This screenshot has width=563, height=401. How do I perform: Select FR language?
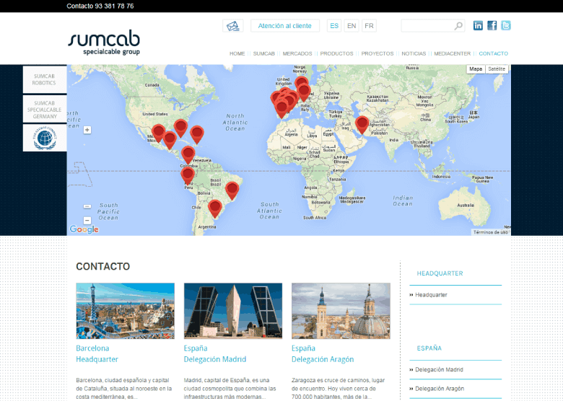(x=369, y=26)
